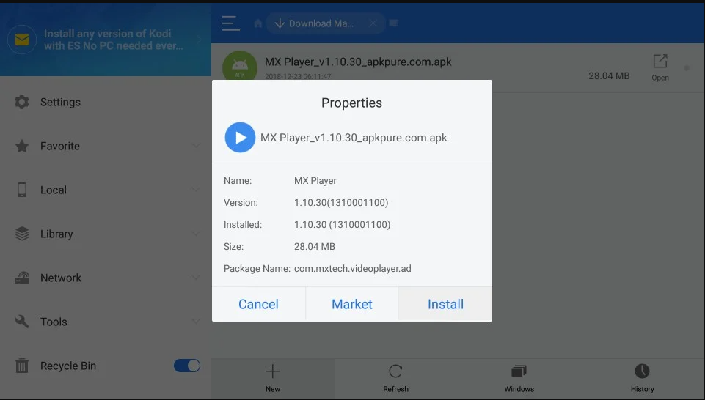The height and width of the screenshot is (400, 705).
Task: Expand the Local section chevron
Action: [x=195, y=190]
